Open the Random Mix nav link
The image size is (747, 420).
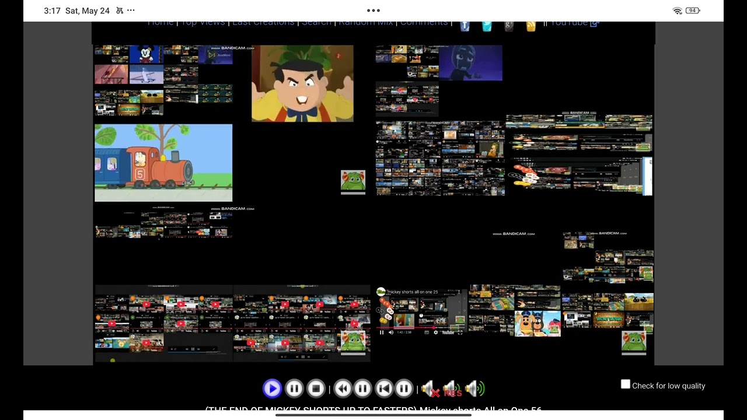pos(366,23)
